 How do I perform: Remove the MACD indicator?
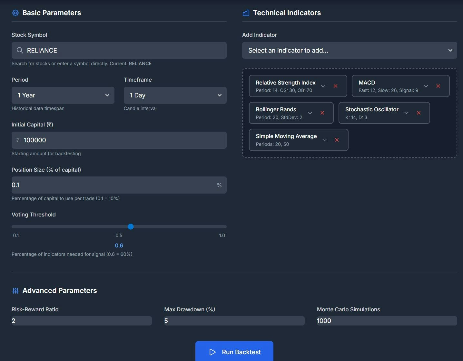pos(439,86)
